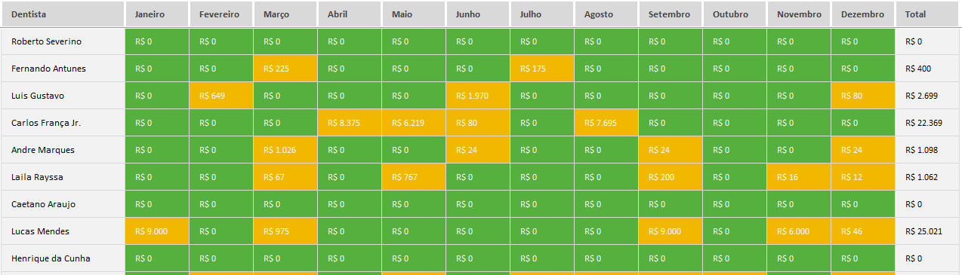The height and width of the screenshot is (275, 962).
Task: Select Laila Rayssa's Maio cell R$ 767
Action: pyautogui.click(x=414, y=177)
